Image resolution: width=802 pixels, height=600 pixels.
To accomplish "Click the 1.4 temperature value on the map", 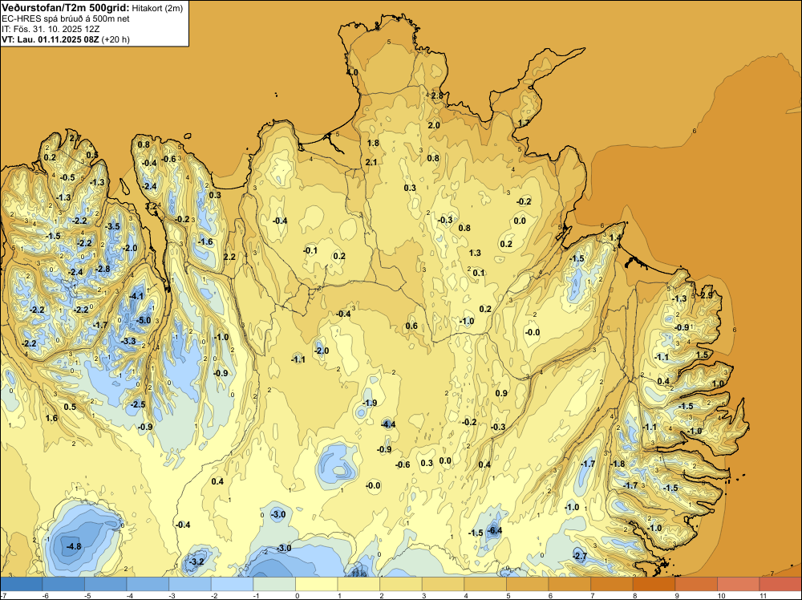I will (x=615, y=237).
